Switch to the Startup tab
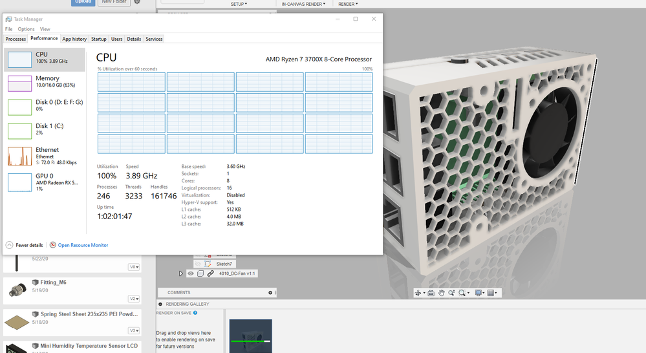Screen dimensions: 646x353 pos(98,39)
